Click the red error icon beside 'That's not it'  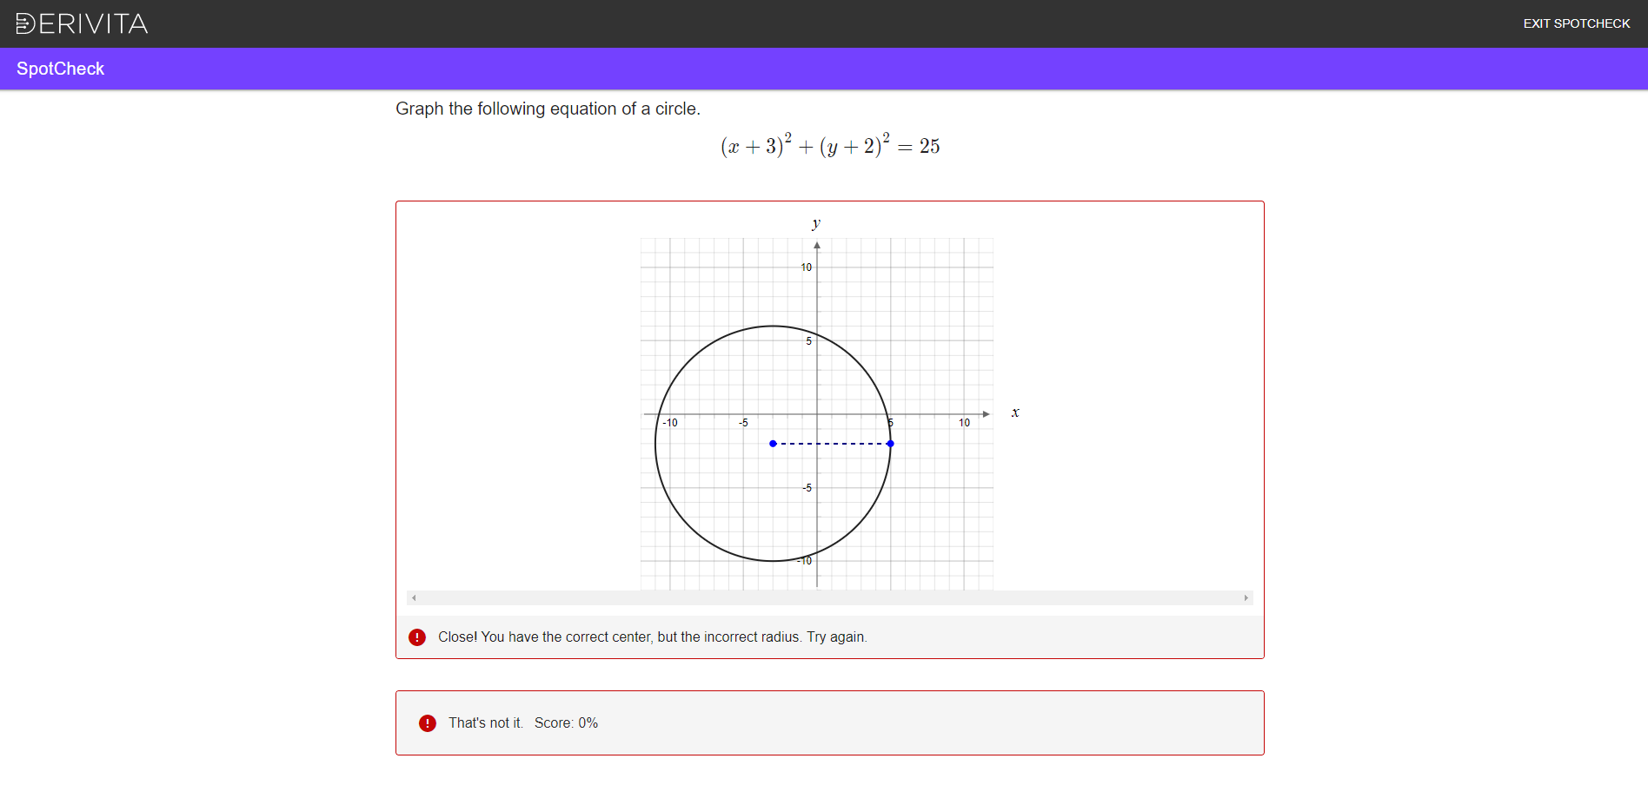(428, 723)
